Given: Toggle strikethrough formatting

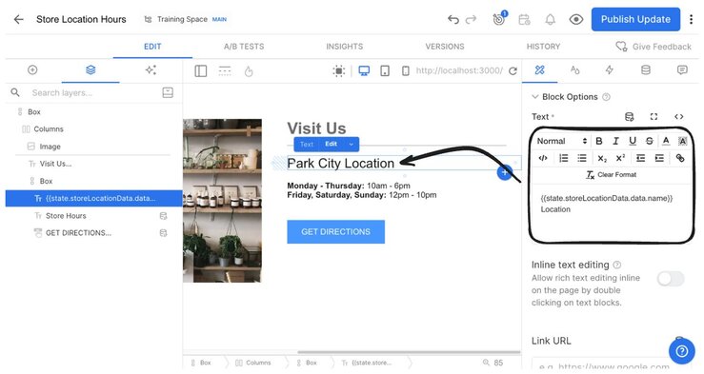Looking at the screenshot, I should 650,141.
